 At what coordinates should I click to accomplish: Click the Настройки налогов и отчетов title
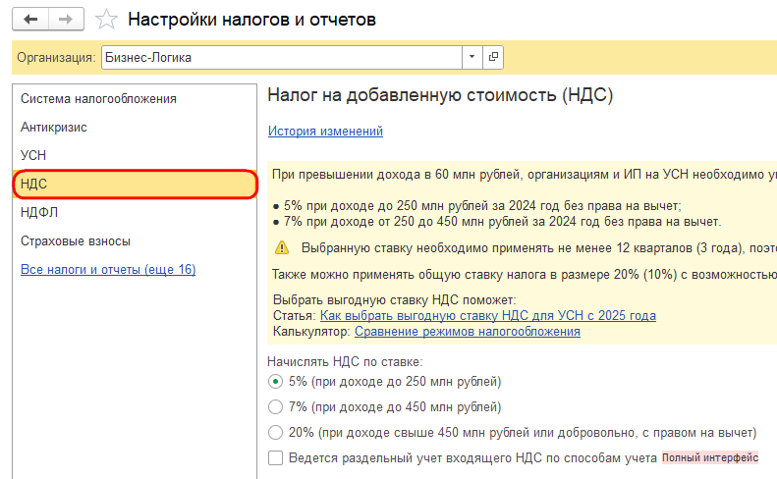coord(251,20)
